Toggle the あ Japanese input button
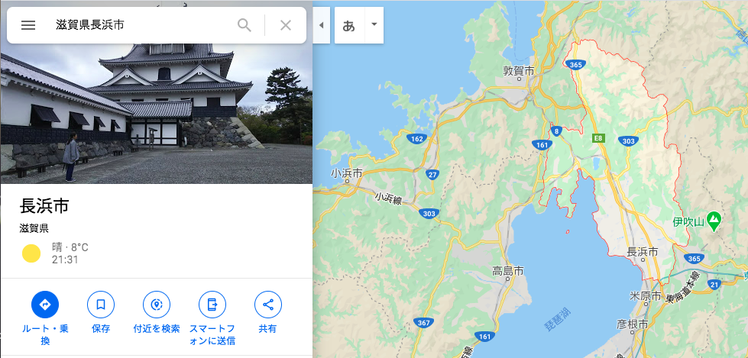This screenshot has height=358, width=748. (349, 25)
